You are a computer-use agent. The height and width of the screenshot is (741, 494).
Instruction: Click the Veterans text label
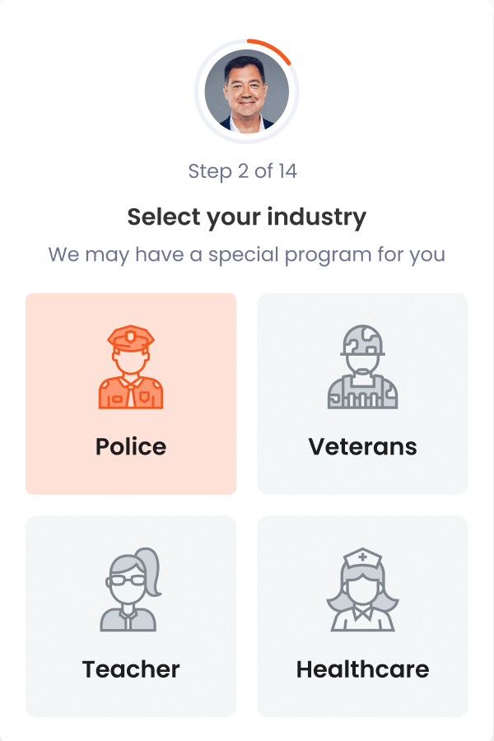click(x=362, y=446)
